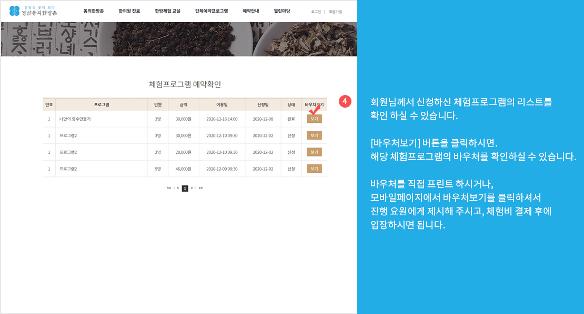584x314 pixels.
Task: Click 보기 in the 46,000원 row
Action: [x=314, y=169]
